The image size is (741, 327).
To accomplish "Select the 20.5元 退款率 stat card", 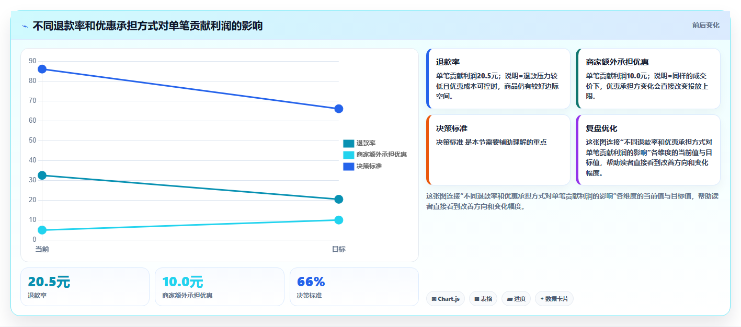I will click(x=85, y=287).
